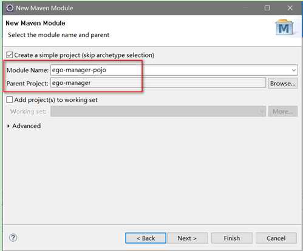This screenshot has height=251, width=303.
Task: Cancel the New Maven Module dialog
Action: pos(276,238)
